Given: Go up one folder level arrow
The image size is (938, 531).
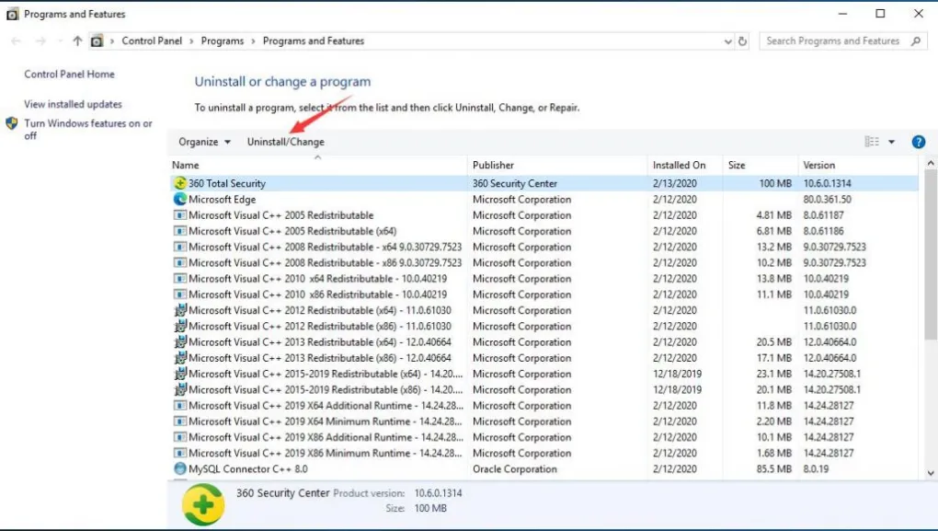Looking at the screenshot, I should pyautogui.click(x=77, y=41).
